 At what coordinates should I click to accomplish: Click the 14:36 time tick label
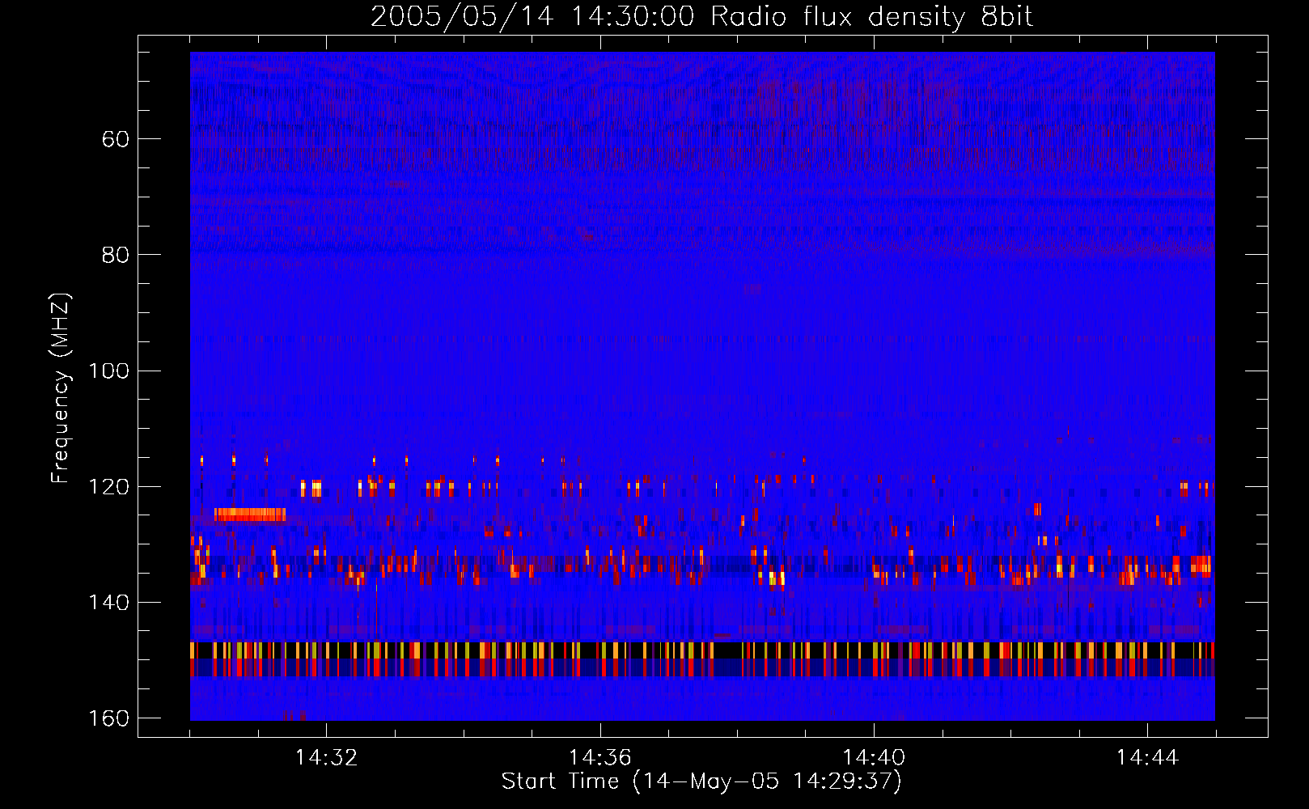click(599, 758)
